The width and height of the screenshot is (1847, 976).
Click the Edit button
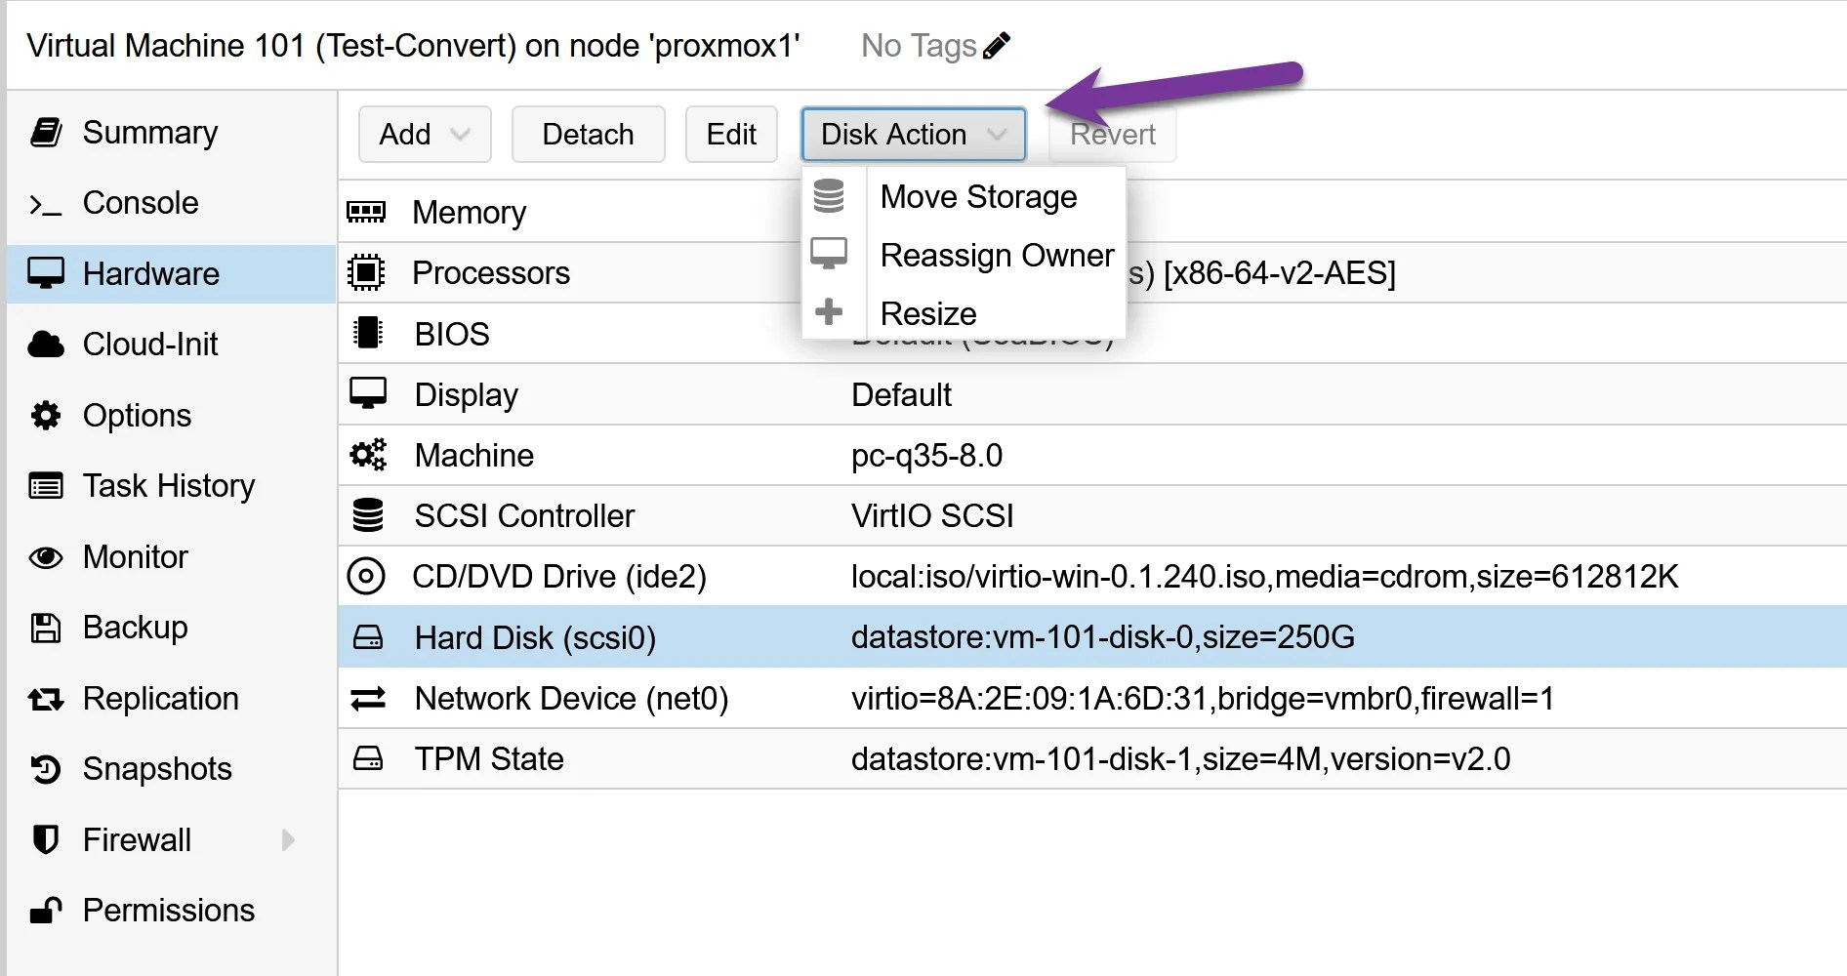pos(730,134)
